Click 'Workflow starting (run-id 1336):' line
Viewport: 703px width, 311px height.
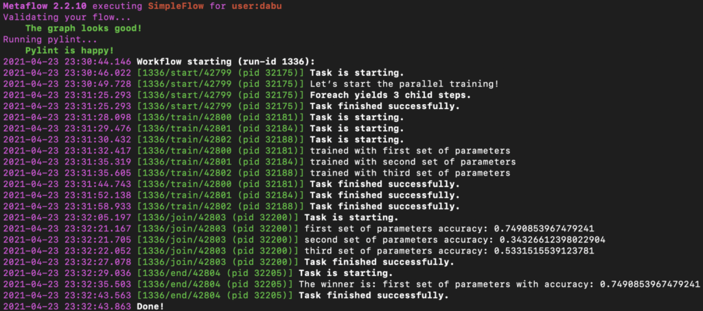(226, 62)
